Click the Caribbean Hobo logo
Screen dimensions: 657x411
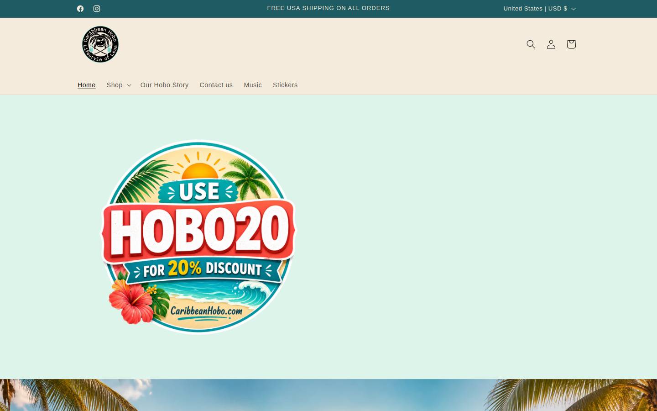pyautogui.click(x=100, y=44)
